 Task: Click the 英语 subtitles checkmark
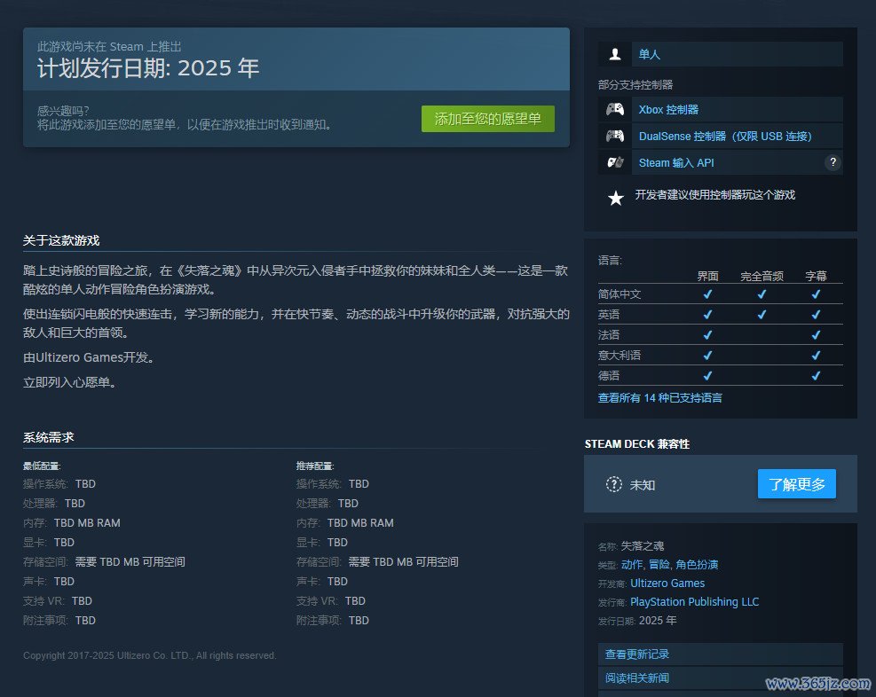816,315
